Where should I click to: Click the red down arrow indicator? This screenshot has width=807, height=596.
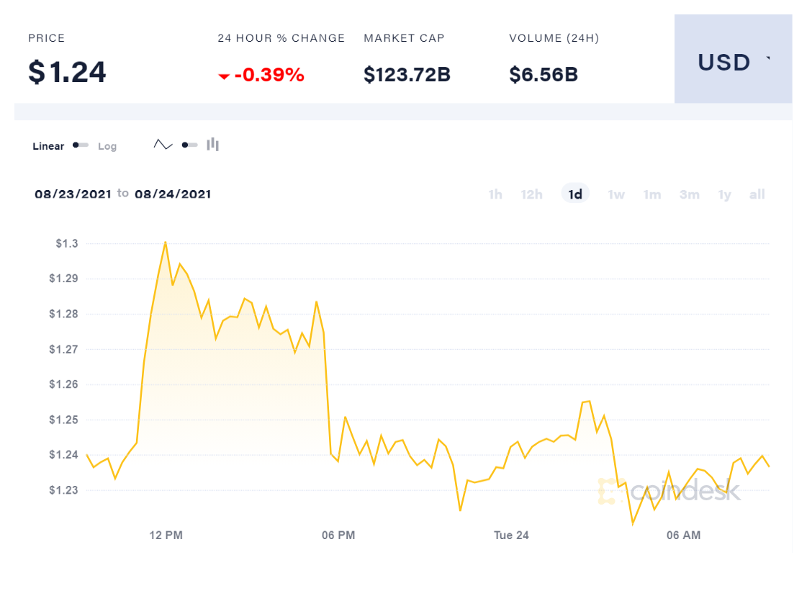pos(224,76)
